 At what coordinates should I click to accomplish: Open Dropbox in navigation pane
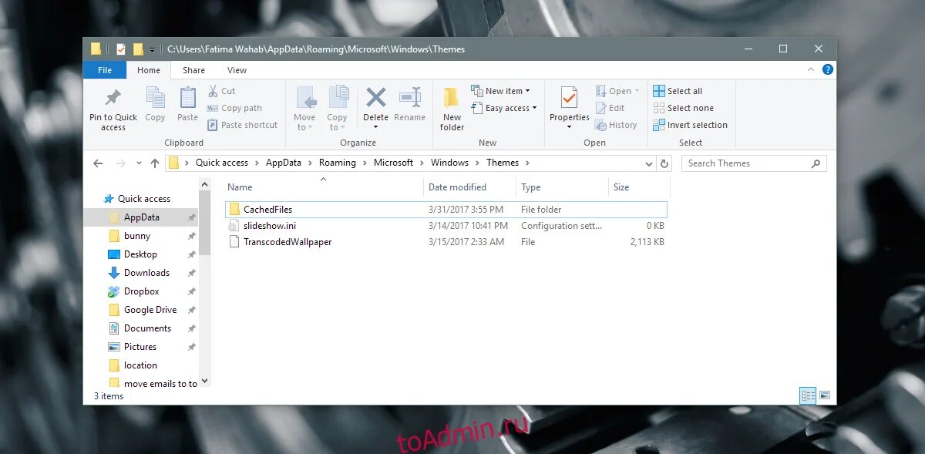[141, 291]
